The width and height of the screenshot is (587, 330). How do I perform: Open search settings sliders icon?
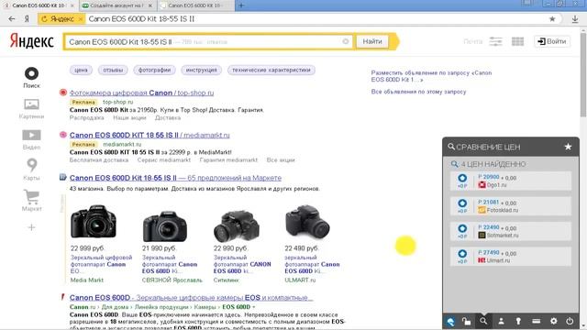coord(495,41)
